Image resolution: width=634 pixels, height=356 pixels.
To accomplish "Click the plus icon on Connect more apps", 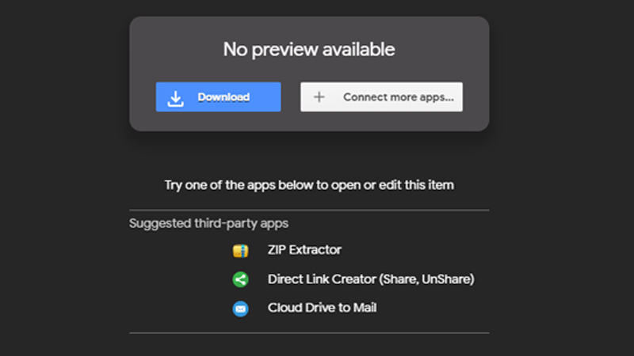I will tap(319, 97).
